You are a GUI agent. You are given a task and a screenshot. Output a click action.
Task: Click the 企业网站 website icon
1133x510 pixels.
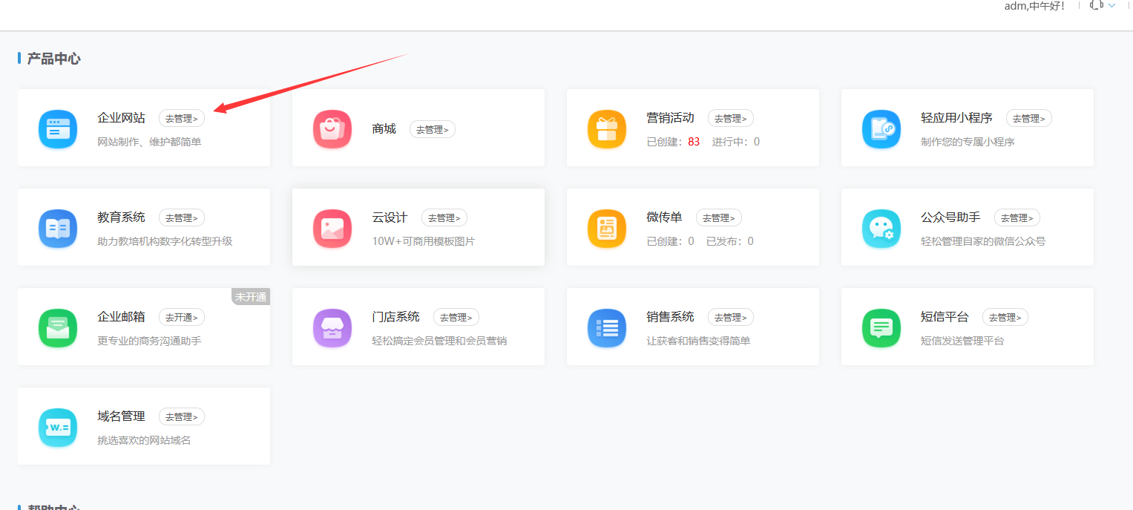point(58,128)
